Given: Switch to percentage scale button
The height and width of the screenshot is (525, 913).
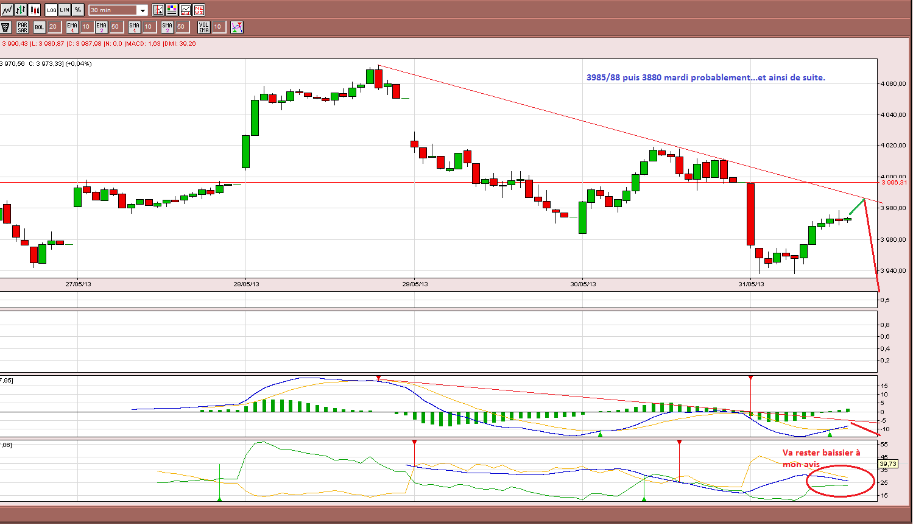Looking at the screenshot, I should click(x=78, y=10).
